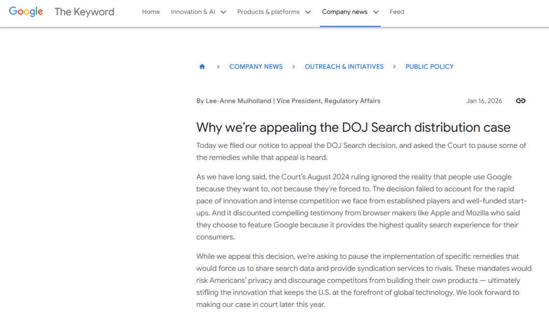Click the blue home breadcrumb icon
Screen dimensions: 549x324
click(202, 67)
